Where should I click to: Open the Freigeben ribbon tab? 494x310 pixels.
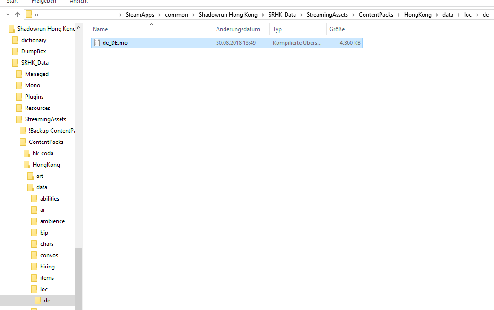click(44, 1)
